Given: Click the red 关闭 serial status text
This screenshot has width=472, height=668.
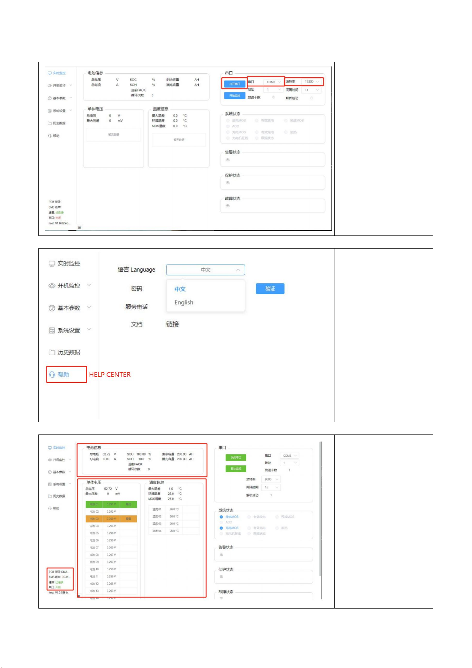Looking at the screenshot, I should [58, 218].
